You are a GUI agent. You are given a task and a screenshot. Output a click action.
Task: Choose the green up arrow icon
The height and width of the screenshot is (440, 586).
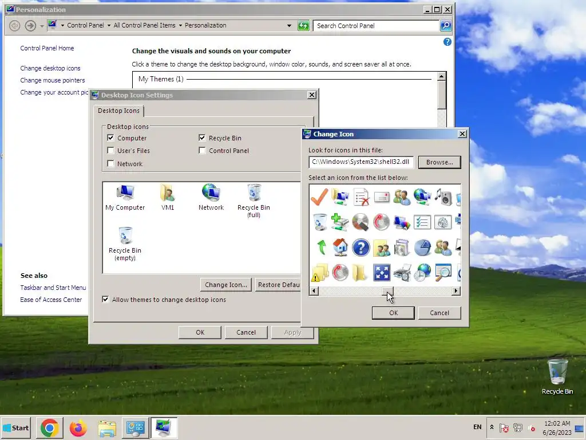pos(322,247)
